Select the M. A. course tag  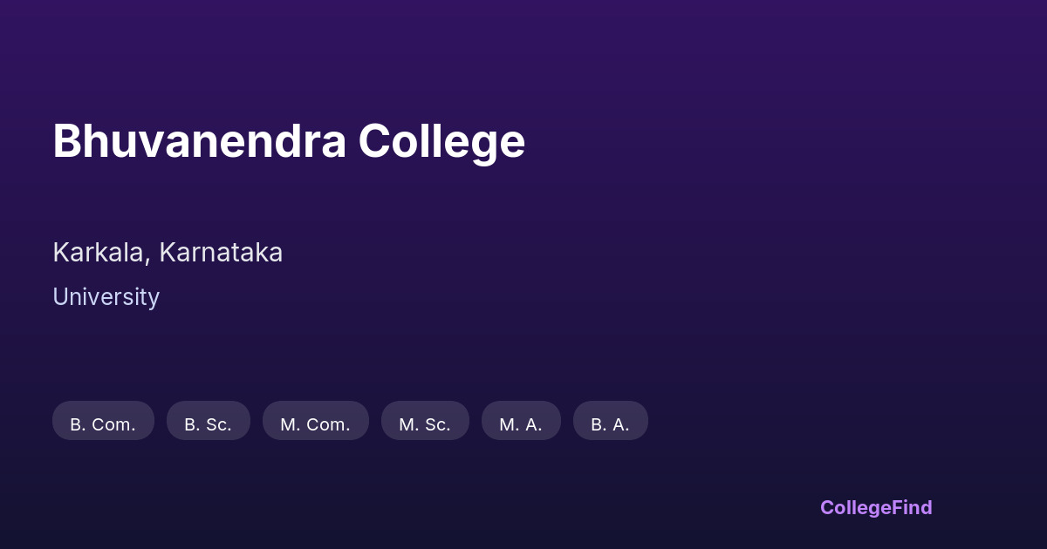pyautogui.click(x=521, y=422)
